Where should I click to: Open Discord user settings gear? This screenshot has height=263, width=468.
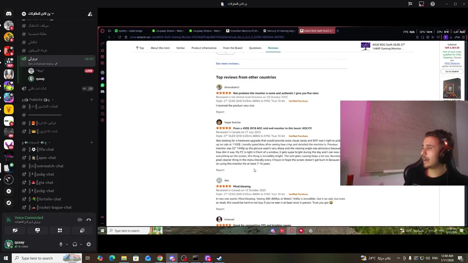click(x=88, y=244)
